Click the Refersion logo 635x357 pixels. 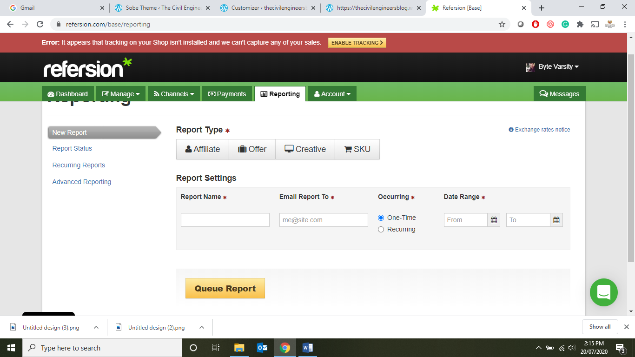tap(87, 68)
